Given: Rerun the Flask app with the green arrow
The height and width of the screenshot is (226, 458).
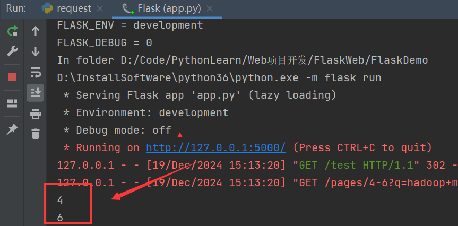Looking at the screenshot, I should [12, 31].
